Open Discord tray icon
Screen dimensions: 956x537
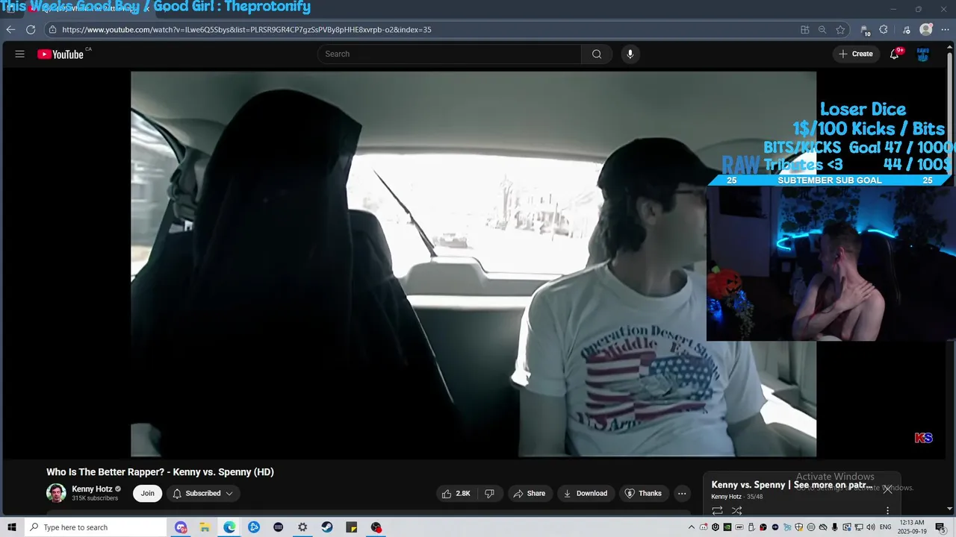(x=704, y=527)
